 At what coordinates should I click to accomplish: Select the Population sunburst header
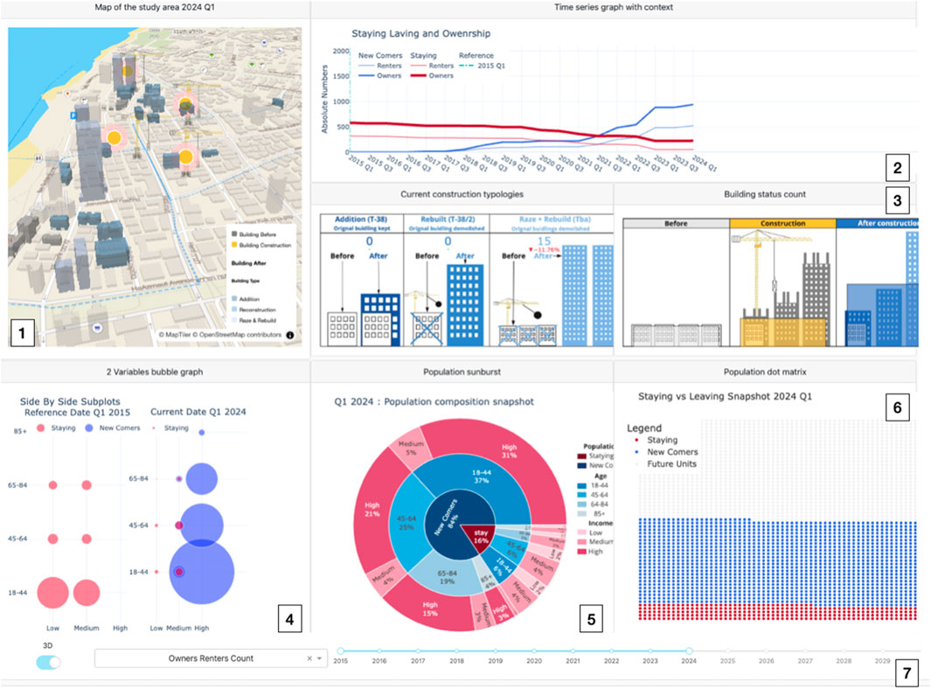(462, 372)
